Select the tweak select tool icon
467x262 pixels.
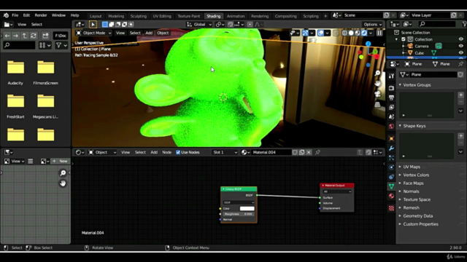click(93, 24)
